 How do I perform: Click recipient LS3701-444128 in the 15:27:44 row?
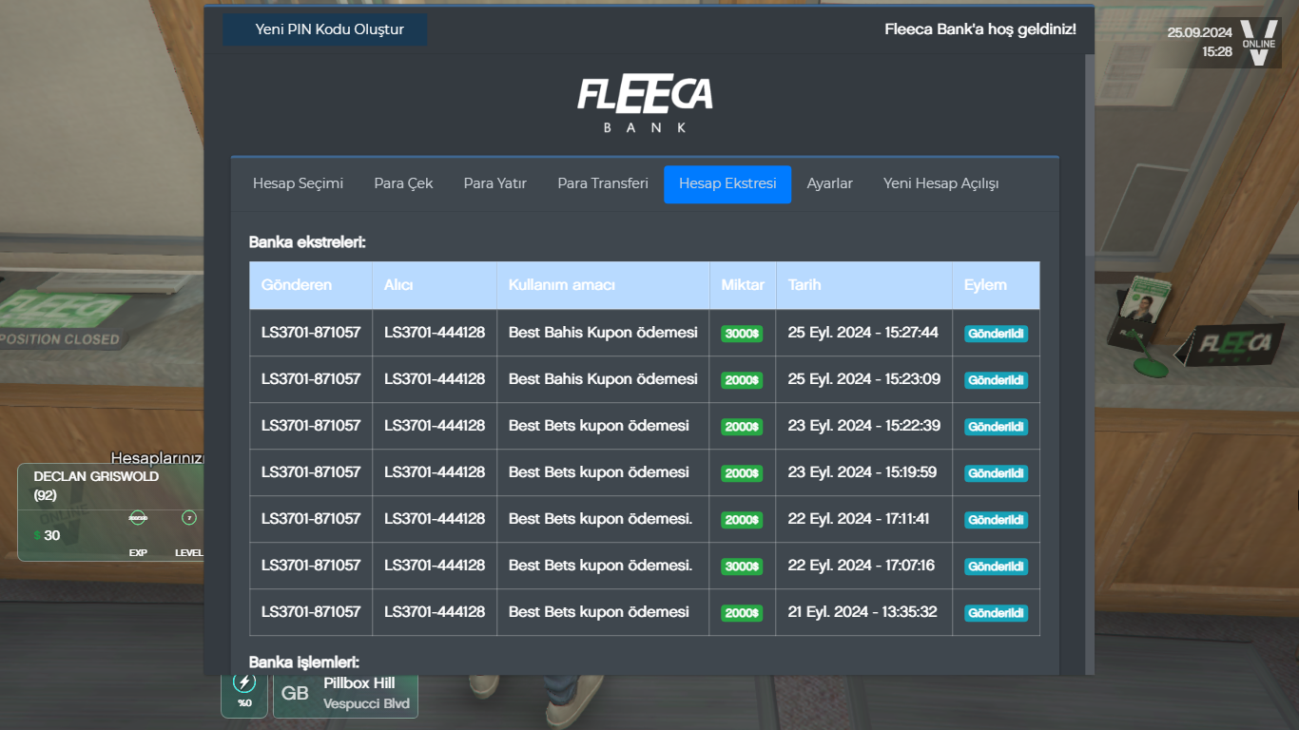435,333
